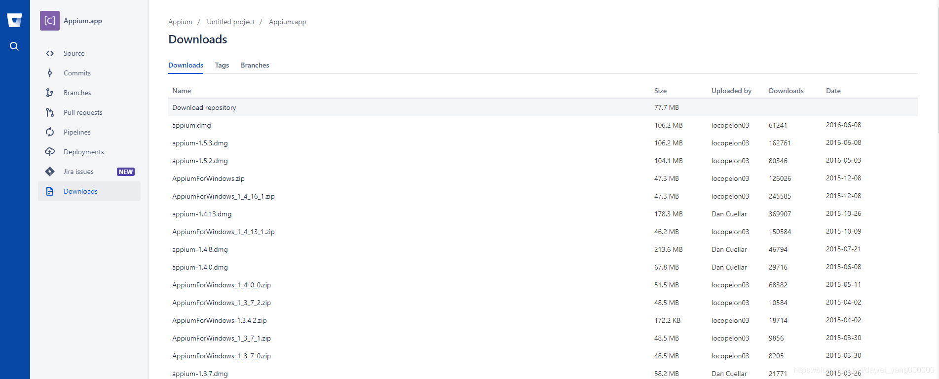This screenshot has height=379, width=939.
Task: Open Source in the sidebar
Action: 74,53
